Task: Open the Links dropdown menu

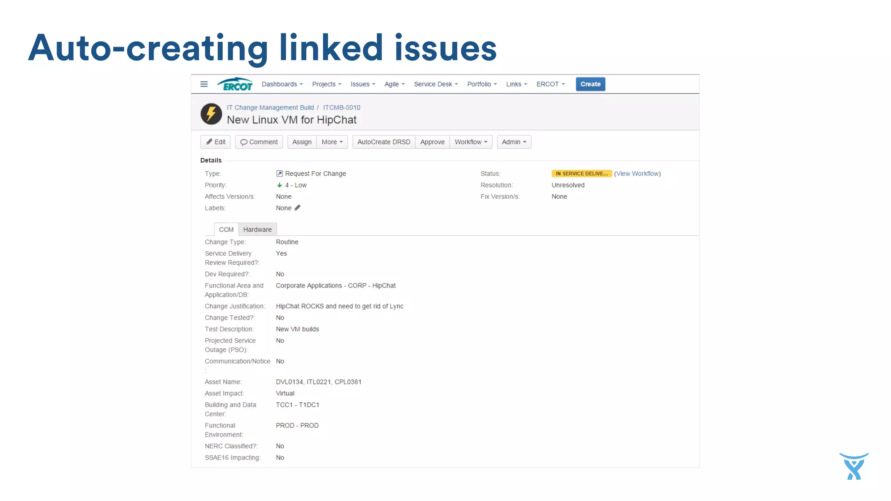Action: pyautogui.click(x=516, y=84)
